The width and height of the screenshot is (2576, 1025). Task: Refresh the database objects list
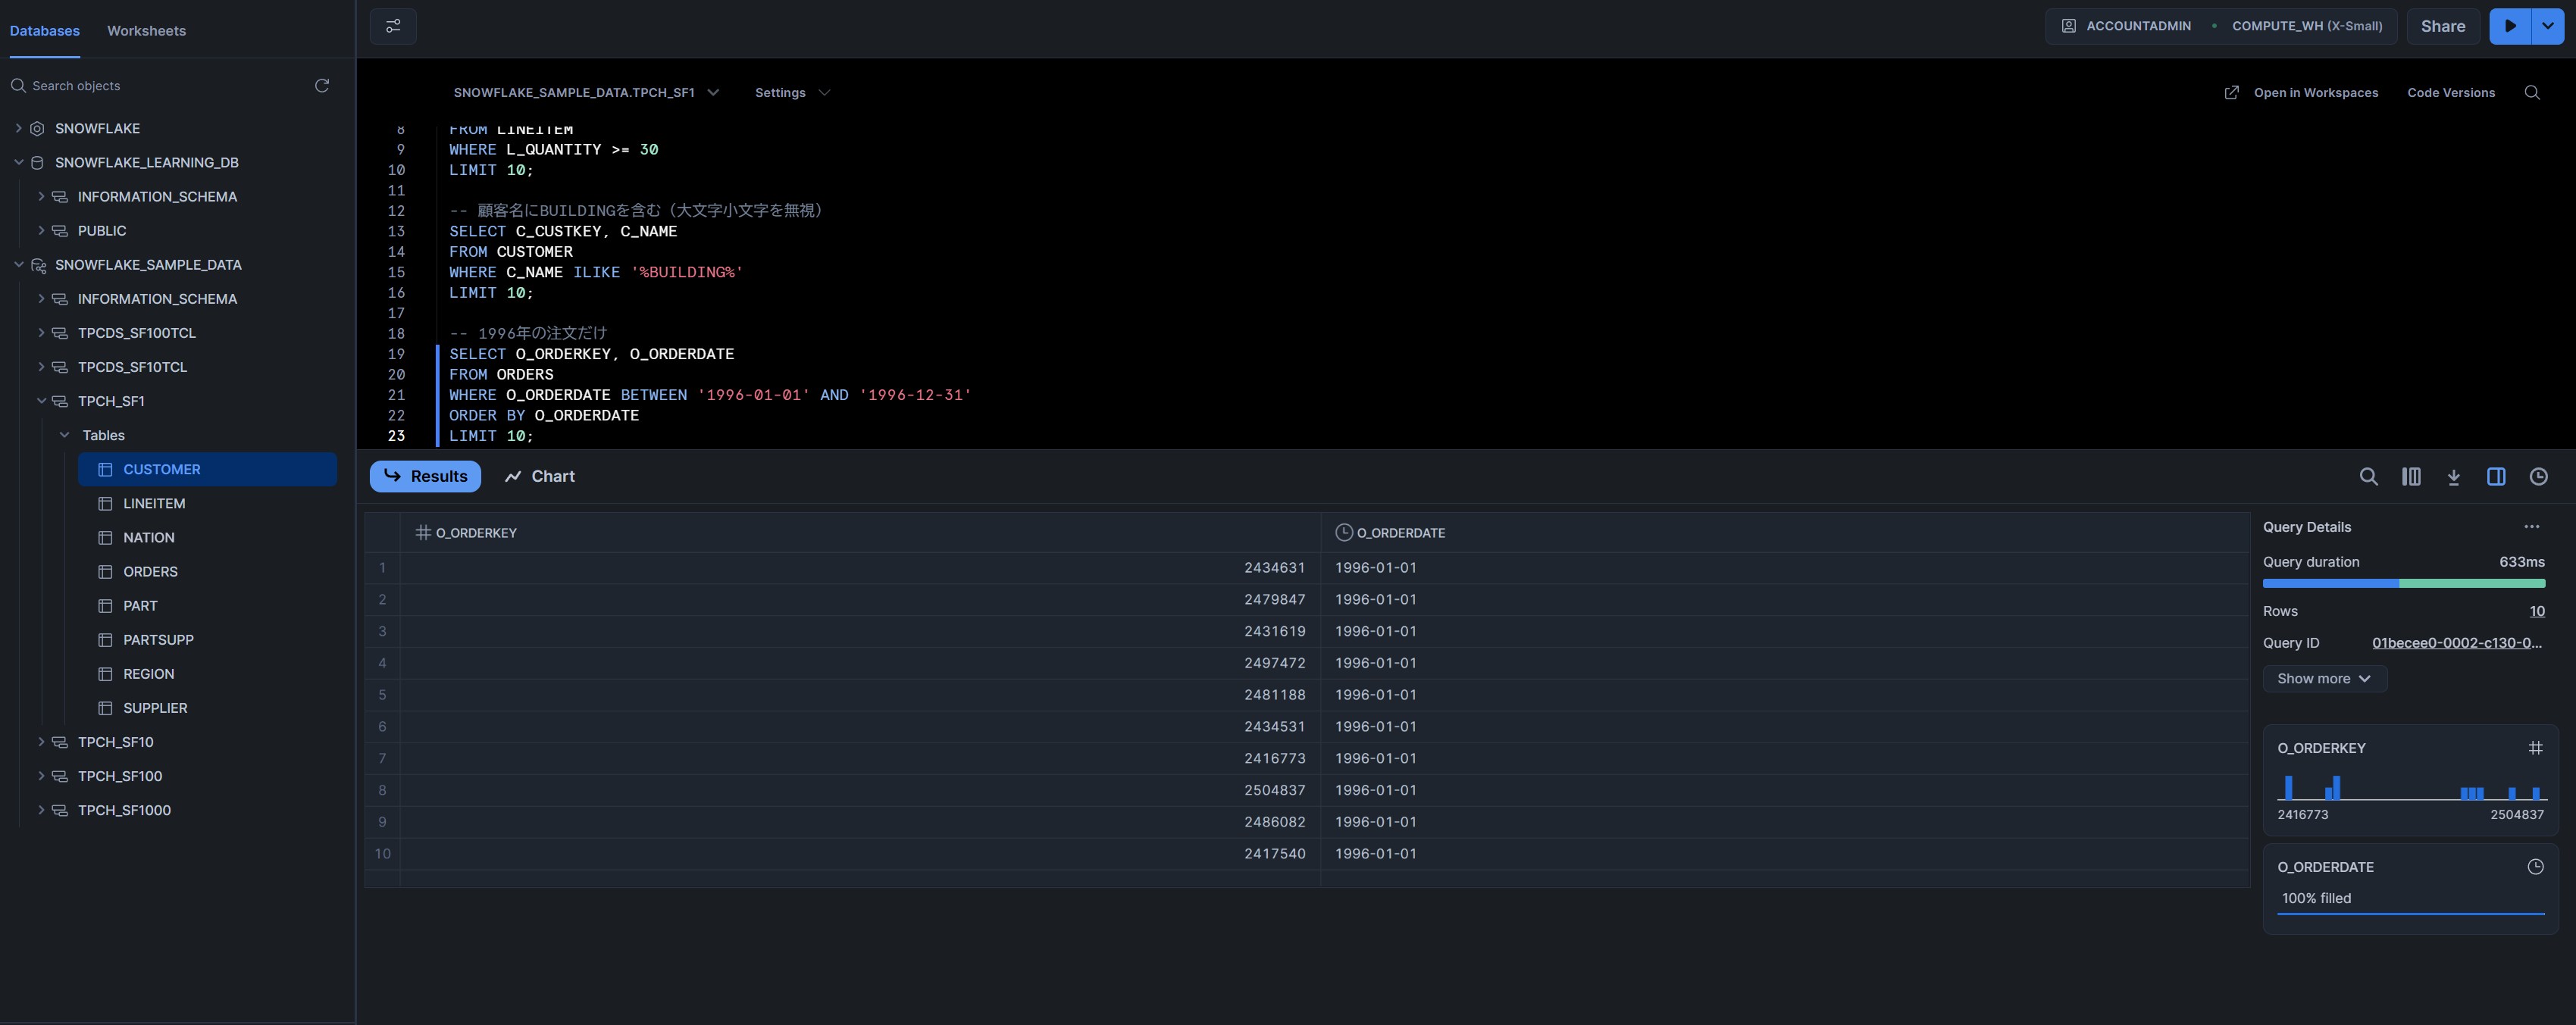pyautogui.click(x=322, y=86)
